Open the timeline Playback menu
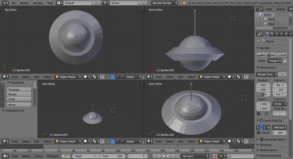Viewport: 293px width, 159px height. (53, 156)
